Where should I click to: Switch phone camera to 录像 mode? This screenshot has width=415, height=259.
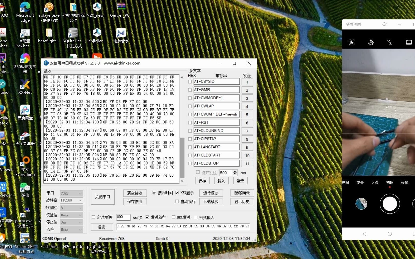point(405,183)
